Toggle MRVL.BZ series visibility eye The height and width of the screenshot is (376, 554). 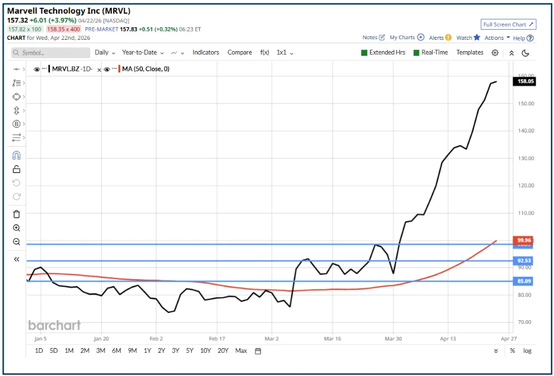(x=36, y=69)
